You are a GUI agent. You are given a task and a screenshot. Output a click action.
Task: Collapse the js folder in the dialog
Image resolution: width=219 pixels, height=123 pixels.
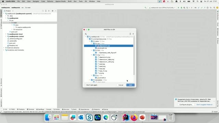click(x=92, y=76)
